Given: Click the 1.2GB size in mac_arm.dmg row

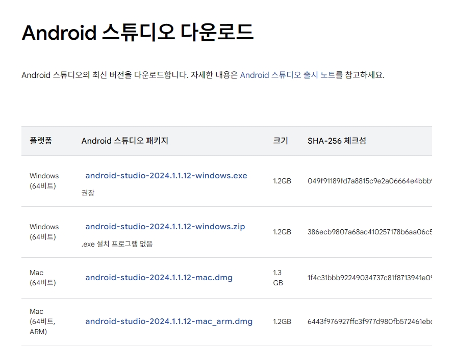Looking at the screenshot, I should click(282, 321).
